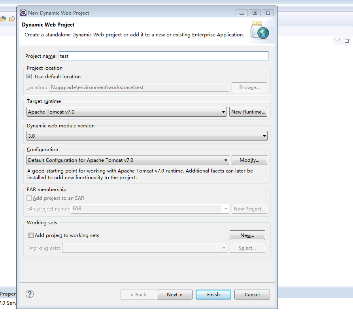The image size is (353, 326).
Task: Go to Next wizard page
Action: pos(174,294)
